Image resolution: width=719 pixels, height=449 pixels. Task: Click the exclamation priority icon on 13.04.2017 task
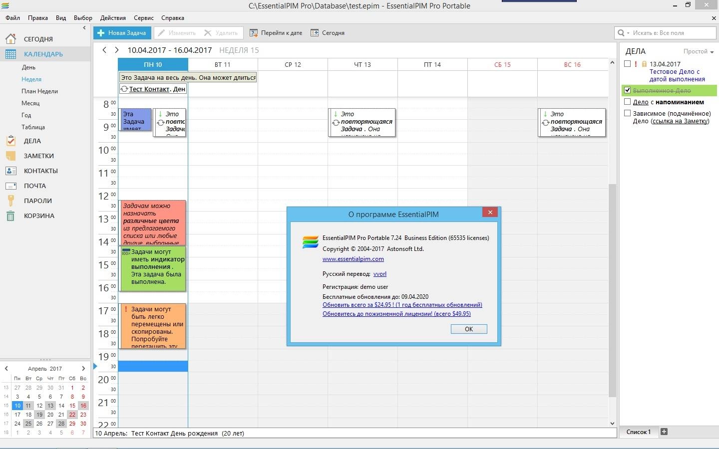pos(636,64)
